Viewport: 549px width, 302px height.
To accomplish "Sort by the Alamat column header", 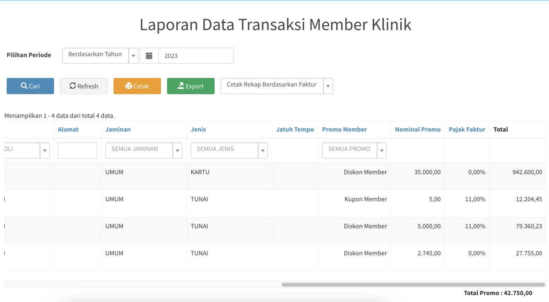I will tap(68, 129).
